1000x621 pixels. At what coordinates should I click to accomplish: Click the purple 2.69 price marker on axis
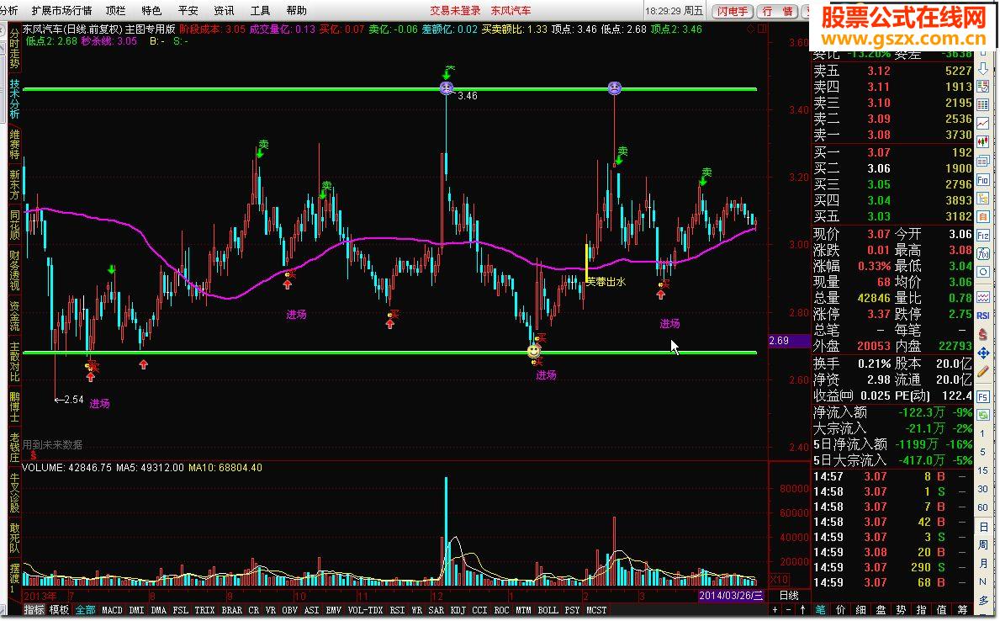[788, 341]
